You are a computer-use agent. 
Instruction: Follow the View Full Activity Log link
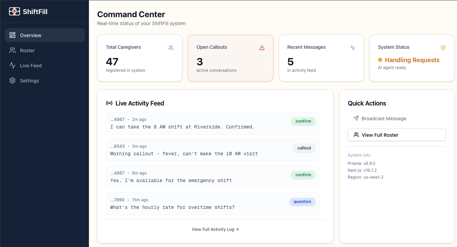pyautogui.click(x=215, y=229)
